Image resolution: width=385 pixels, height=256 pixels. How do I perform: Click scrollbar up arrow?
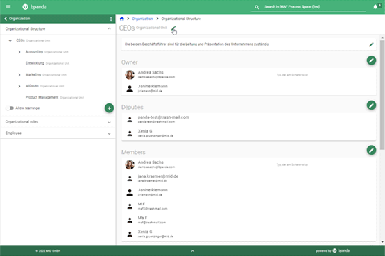pos(382,38)
